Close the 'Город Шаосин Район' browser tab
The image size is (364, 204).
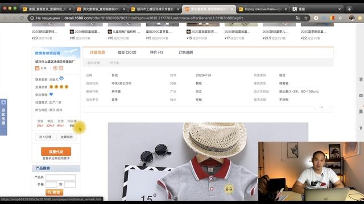click(x=286, y=9)
